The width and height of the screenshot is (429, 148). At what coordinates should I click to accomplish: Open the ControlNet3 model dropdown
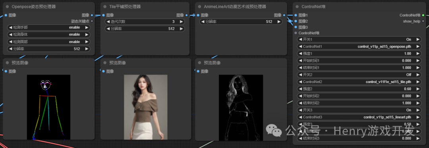pyautogui.click(x=359, y=117)
